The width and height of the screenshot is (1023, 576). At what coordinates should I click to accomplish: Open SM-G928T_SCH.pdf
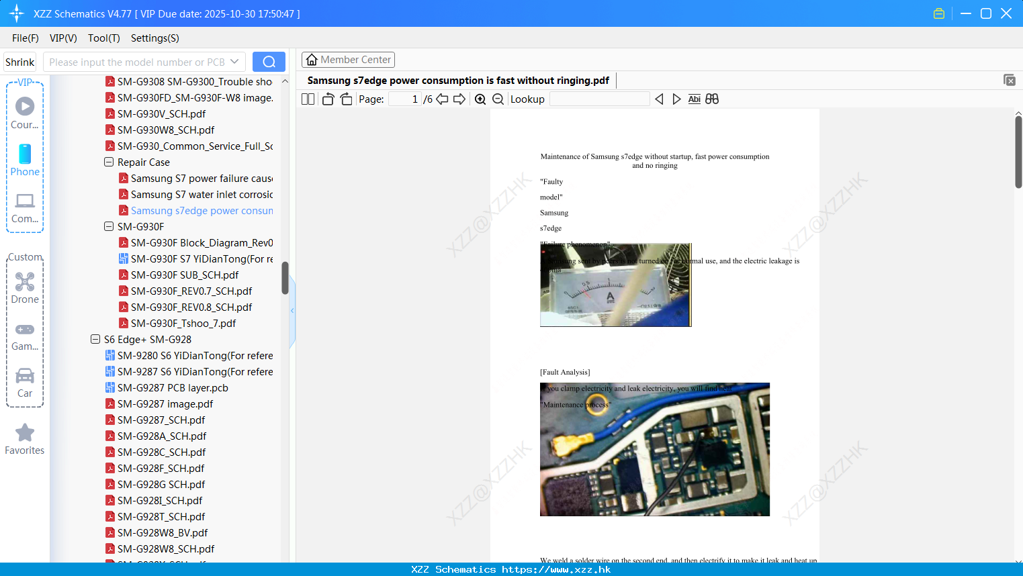(x=155, y=517)
